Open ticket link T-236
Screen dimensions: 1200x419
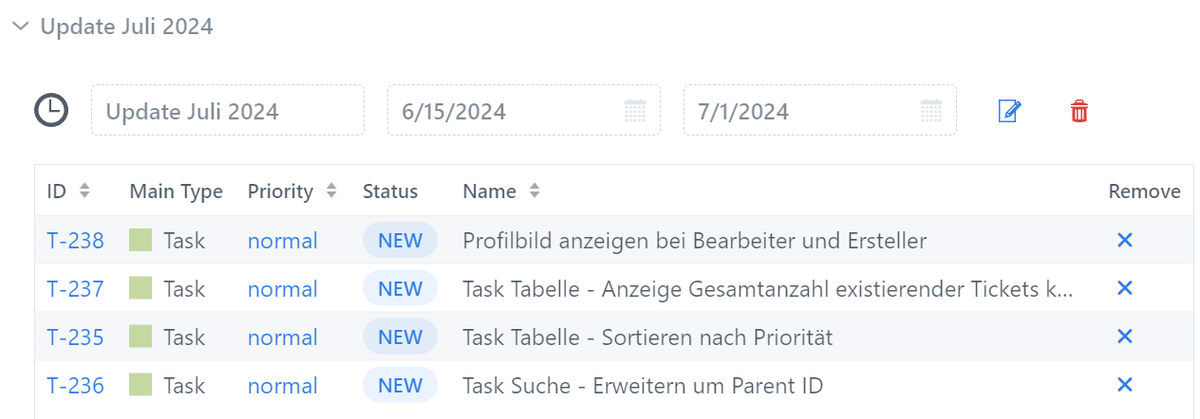[x=75, y=386]
